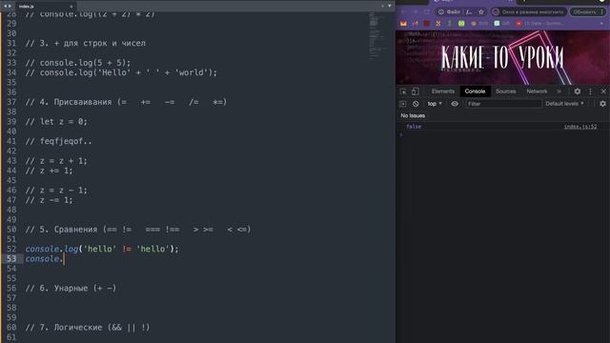610x343 pixels.
Task: Click the '// z -= 1;' line
Action: 49,200
